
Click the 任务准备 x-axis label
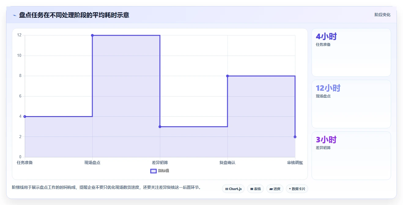[25, 163]
